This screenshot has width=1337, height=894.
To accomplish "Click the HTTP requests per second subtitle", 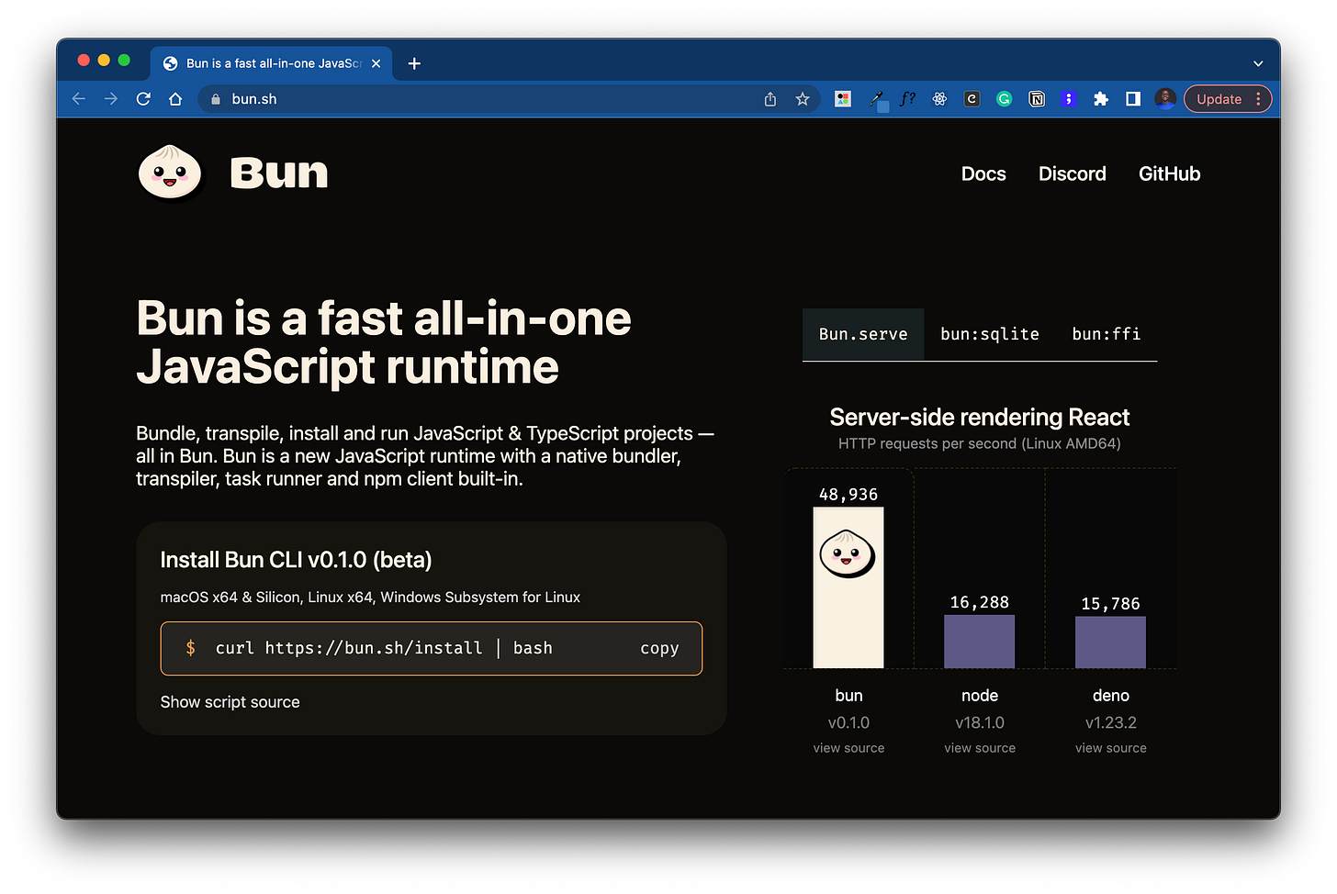I will pyautogui.click(x=980, y=443).
